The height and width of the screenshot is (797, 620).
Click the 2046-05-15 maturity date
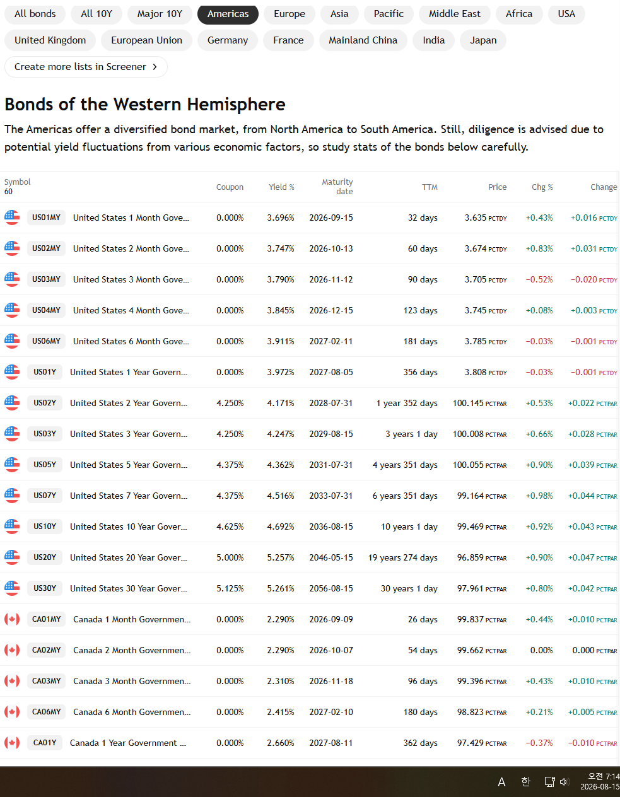331,557
